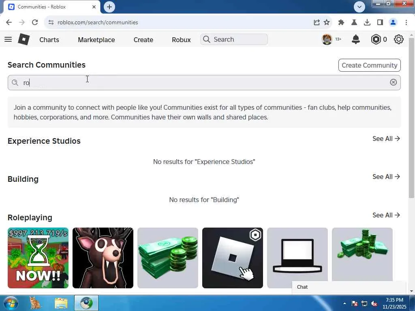Focus the top Roblox Search field
The width and height of the screenshot is (415, 311).
[x=234, y=39]
